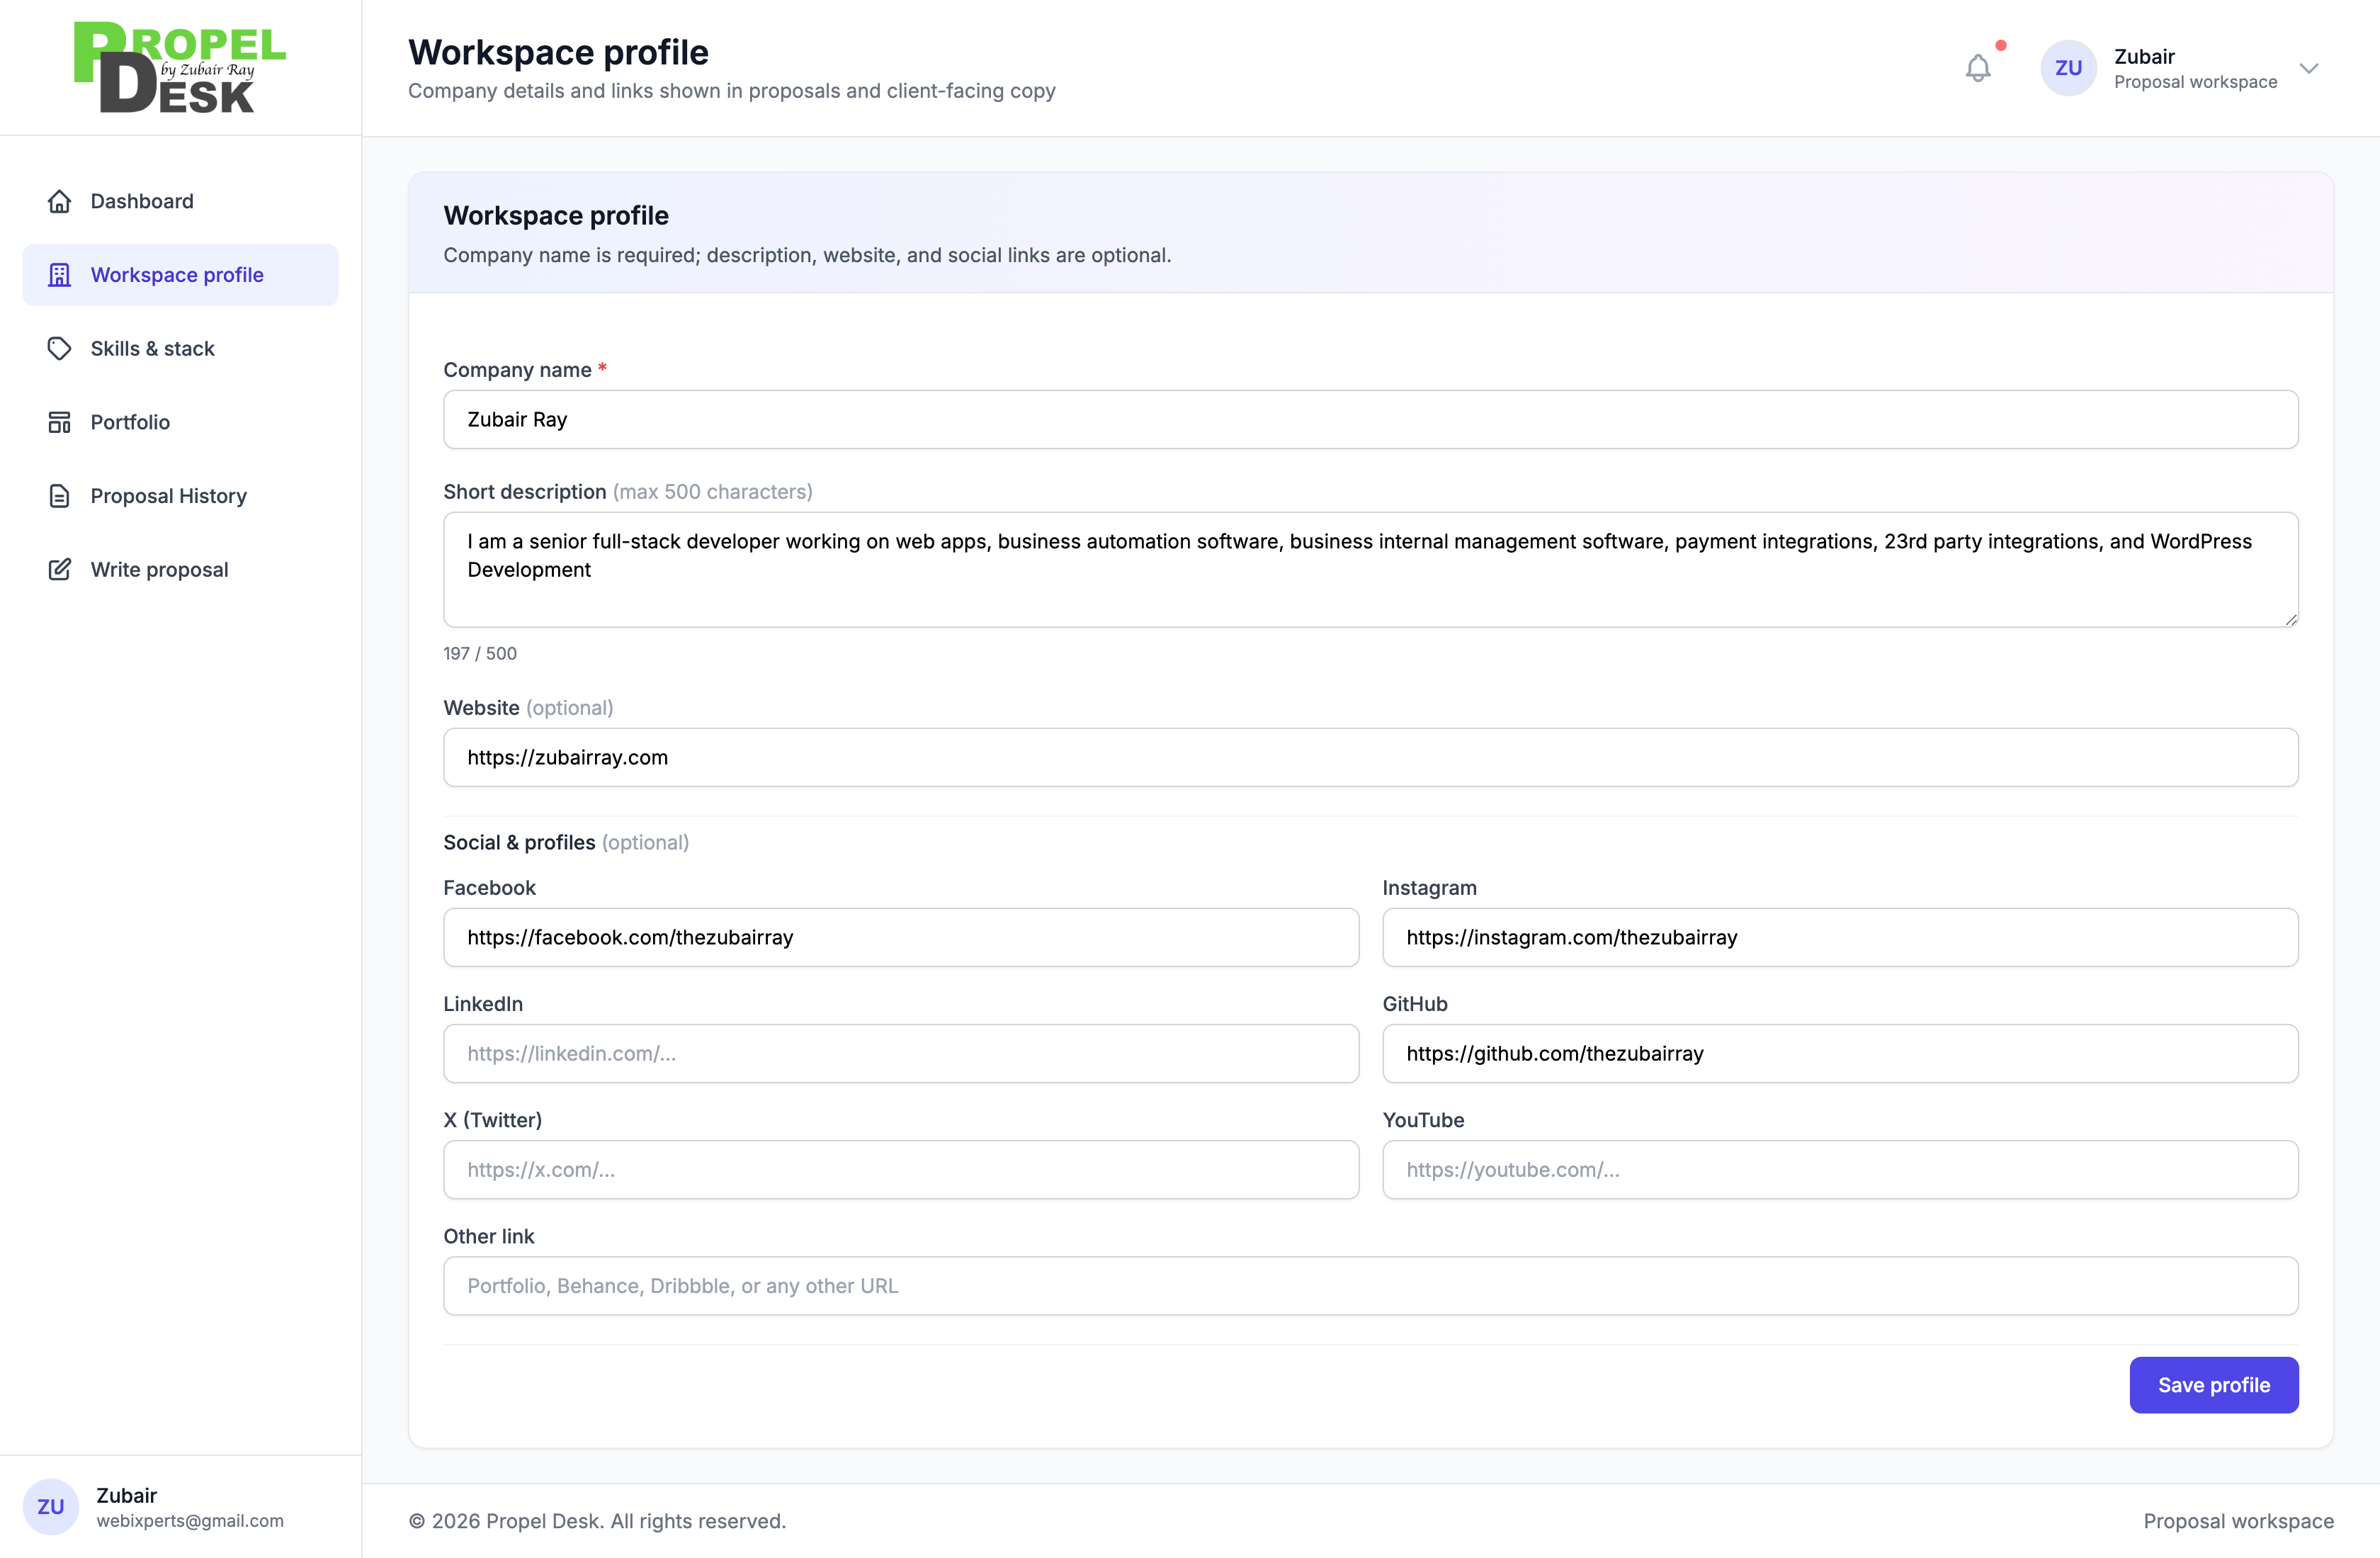Click the ZU avatar at sidebar bottom

point(51,1506)
